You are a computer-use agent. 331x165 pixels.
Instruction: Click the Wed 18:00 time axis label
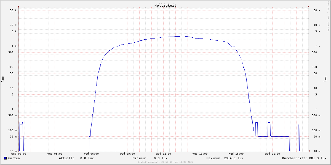(x=236, y=154)
